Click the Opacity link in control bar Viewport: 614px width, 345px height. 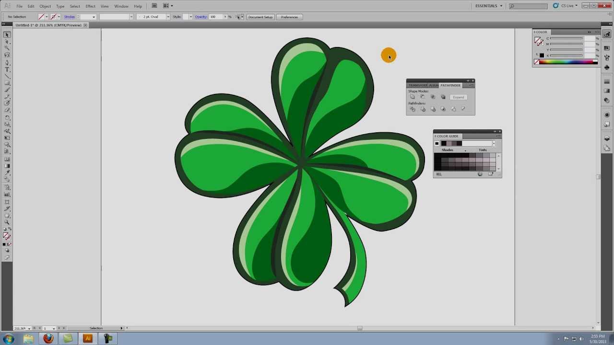pos(201,17)
